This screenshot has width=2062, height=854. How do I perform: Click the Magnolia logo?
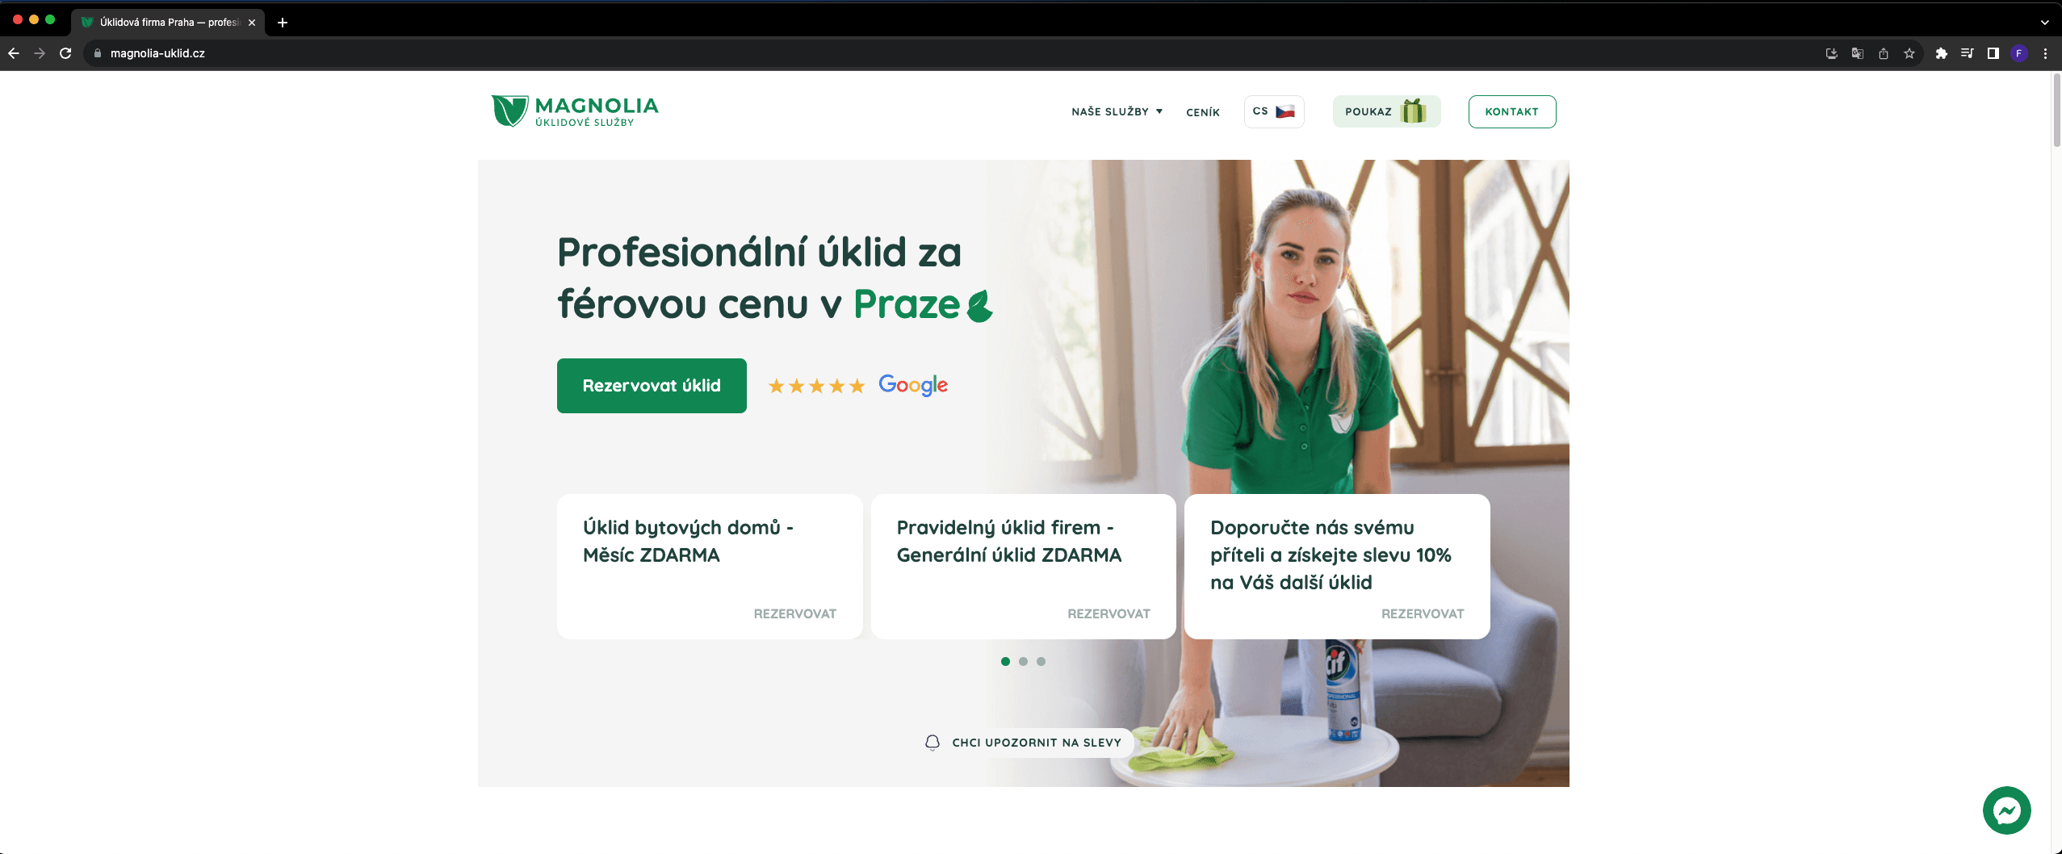(x=575, y=111)
